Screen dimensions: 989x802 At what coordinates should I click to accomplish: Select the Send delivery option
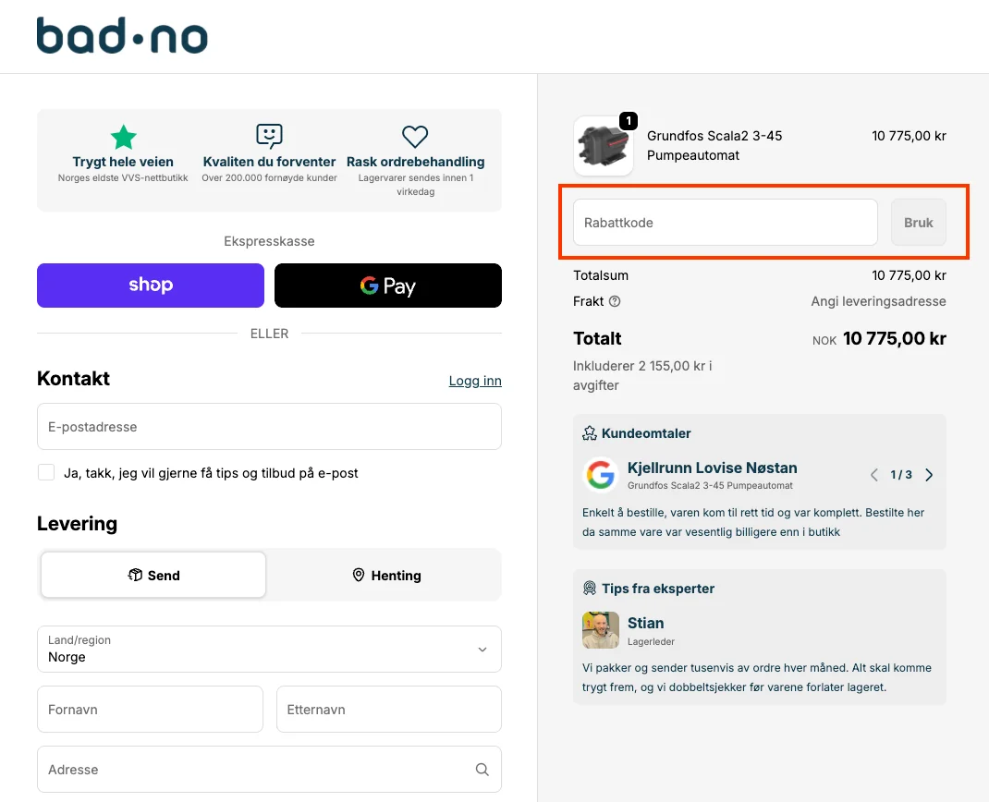153,575
